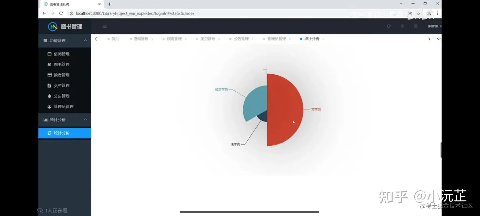Open 读者管理 in the sidebar
This screenshot has width=480, height=216.
click(65, 75)
